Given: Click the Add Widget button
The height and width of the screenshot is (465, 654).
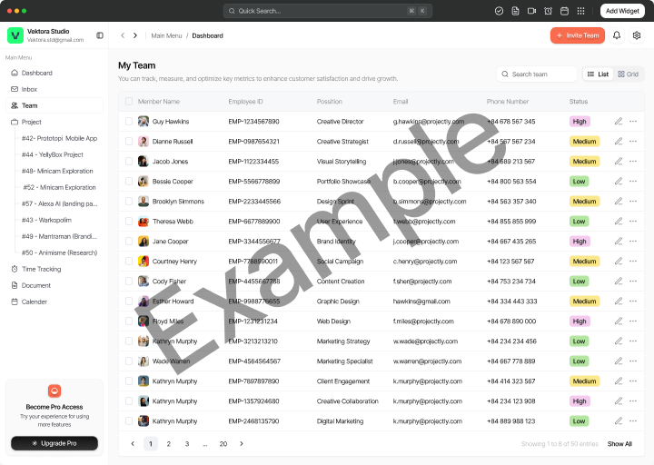Looking at the screenshot, I should point(622,11).
